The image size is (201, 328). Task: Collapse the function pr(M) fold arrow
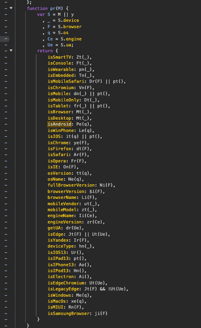pos(11,8)
